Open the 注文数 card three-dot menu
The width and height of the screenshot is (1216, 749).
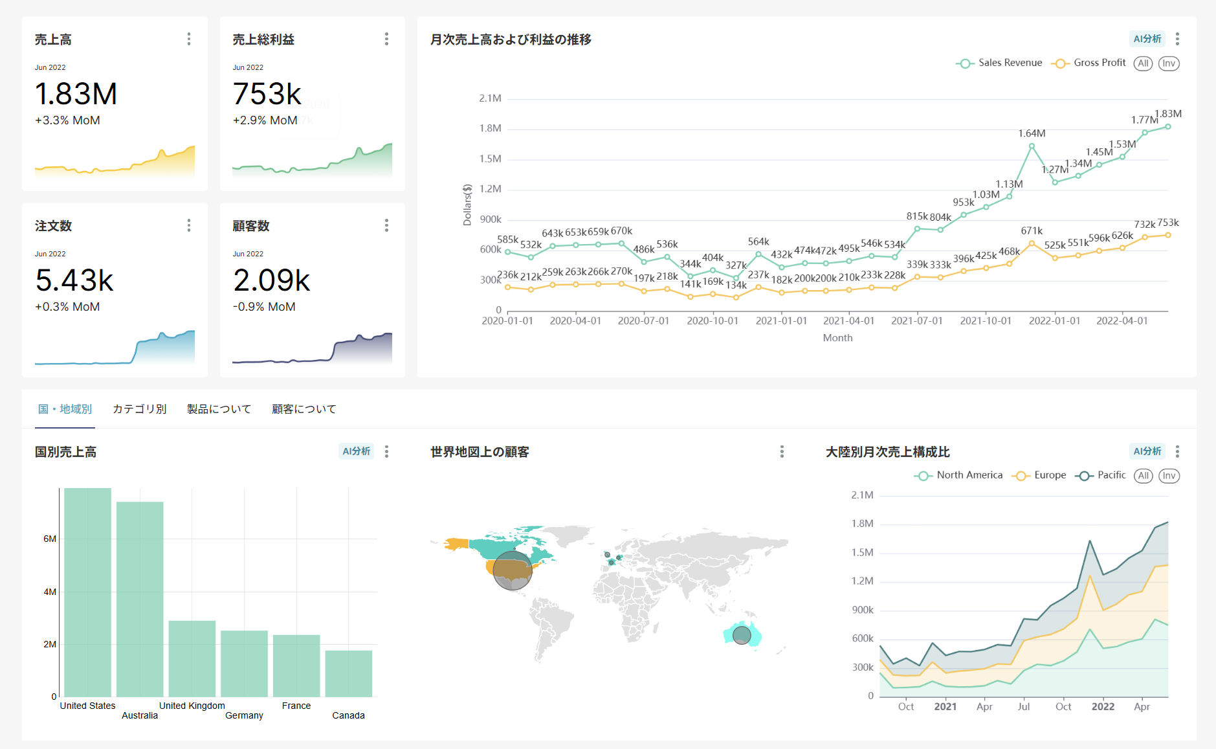(x=189, y=225)
